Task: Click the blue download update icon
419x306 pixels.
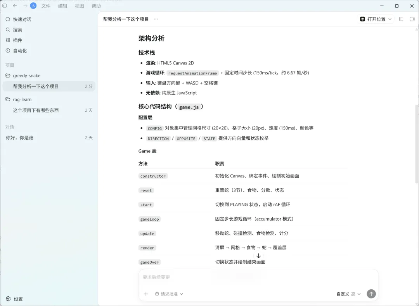Action: click(33, 5)
